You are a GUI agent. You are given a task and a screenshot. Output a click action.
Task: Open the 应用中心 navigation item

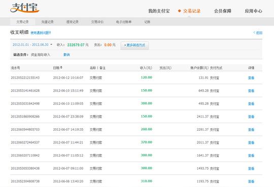253,11
